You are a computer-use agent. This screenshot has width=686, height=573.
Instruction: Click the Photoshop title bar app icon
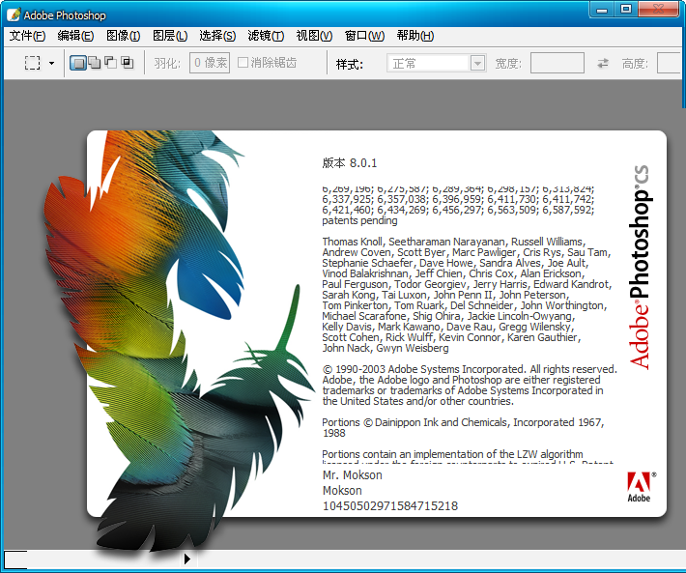click(14, 14)
